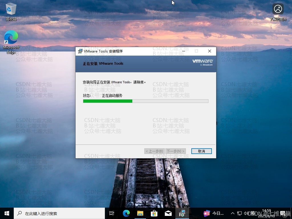Click the greyed-out maximize button of installer

coord(196,51)
